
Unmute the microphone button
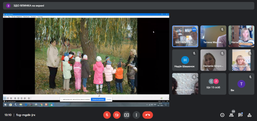[107, 115]
